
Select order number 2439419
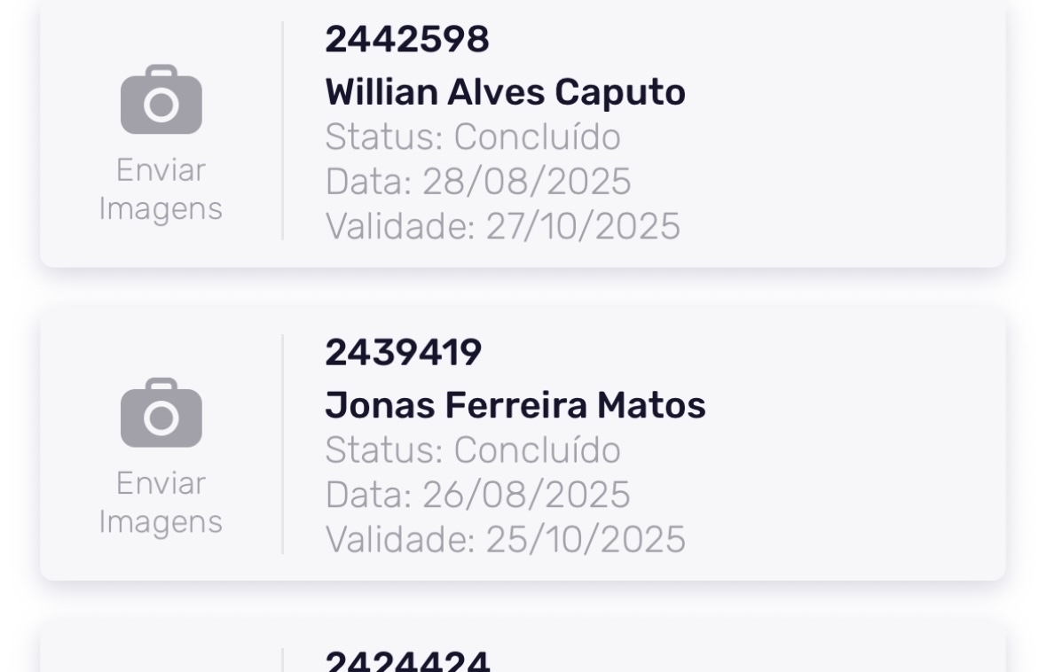click(x=403, y=353)
